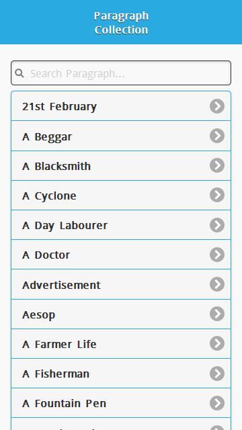Click the arrow icon on A Day Labourer
Image resolution: width=242 pixels, height=430 pixels.
tap(217, 225)
